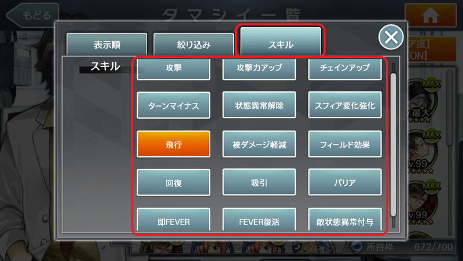Choose the 吸引 skill filter

259,182
